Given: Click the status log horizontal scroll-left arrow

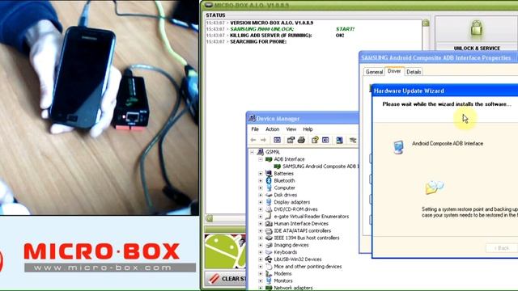Looking at the screenshot, I should click(x=209, y=218).
